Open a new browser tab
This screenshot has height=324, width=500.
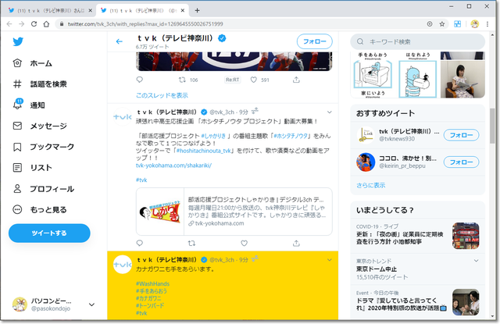tap(197, 9)
